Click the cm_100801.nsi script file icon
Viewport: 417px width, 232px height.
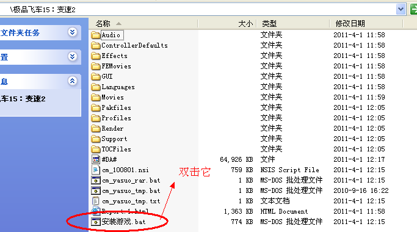tap(95, 170)
